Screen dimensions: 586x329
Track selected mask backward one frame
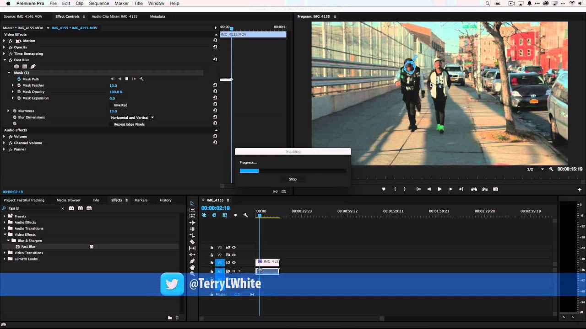(x=113, y=79)
